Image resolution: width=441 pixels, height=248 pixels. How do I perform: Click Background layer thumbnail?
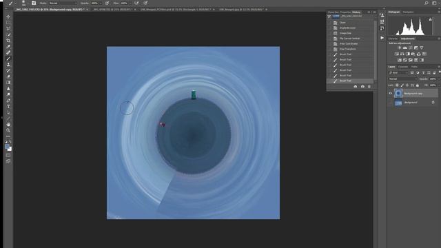[398, 103]
